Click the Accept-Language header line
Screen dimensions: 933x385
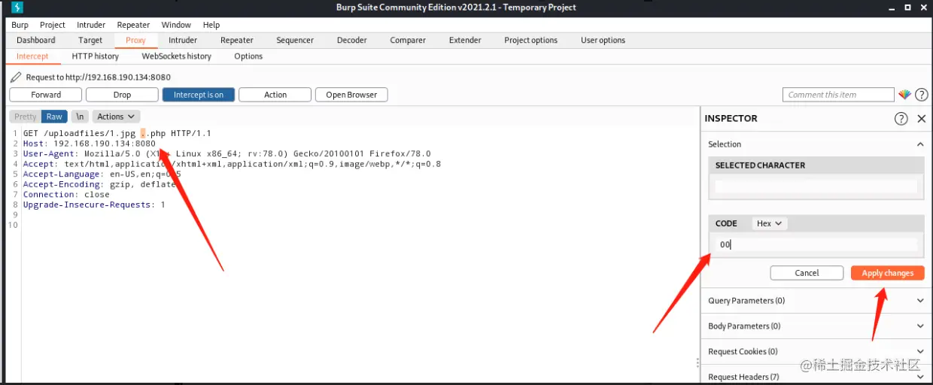(102, 174)
